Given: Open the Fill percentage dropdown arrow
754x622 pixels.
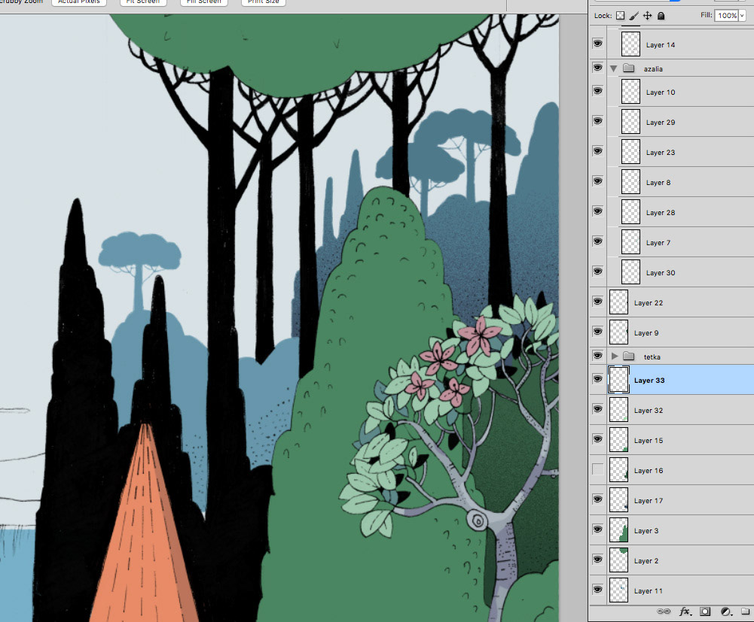Looking at the screenshot, I should pyautogui.click(x=742, y=16).
